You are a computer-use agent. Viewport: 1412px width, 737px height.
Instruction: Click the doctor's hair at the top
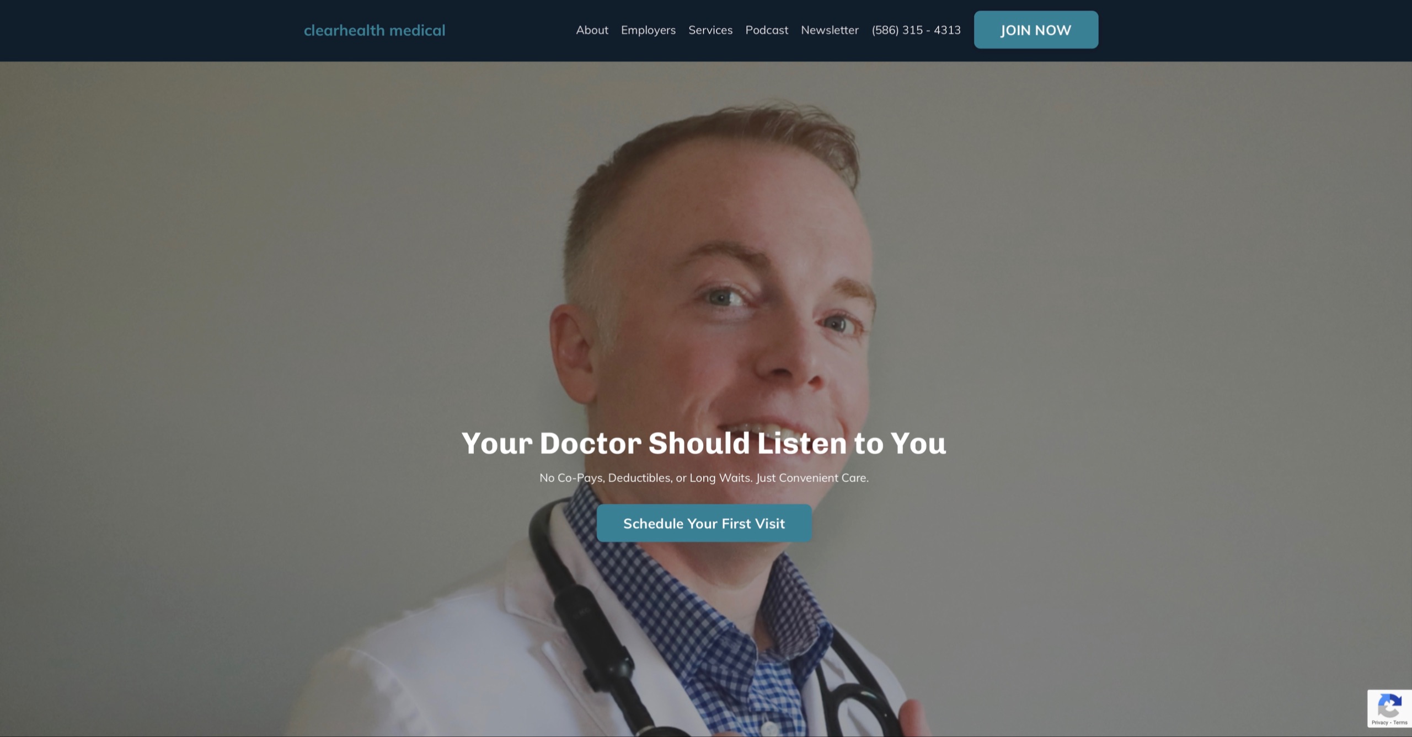click(x=739, y=138)
